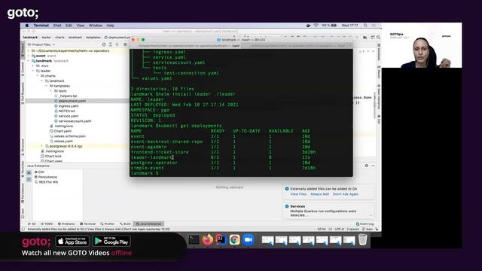Click Don't Ask Again link in notification
Screen dimensions: 482x271
(x=346, y=194)
